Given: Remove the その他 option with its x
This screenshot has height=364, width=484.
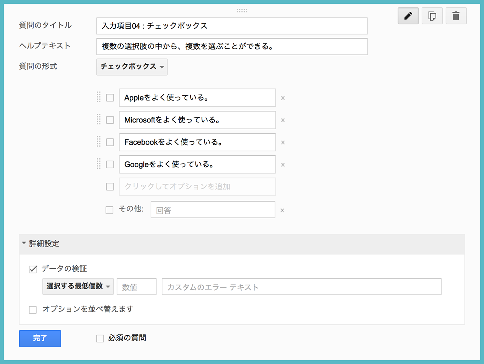Looking at the screenshot, I should click(282, 210).
